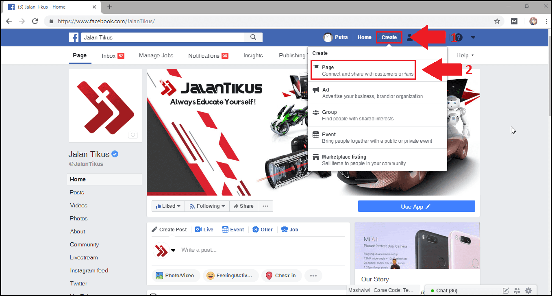Image resolution: width=552 pixels, height=296 pixels.
Task: Switch to the Manage Jobs tab
Action: 156,56
